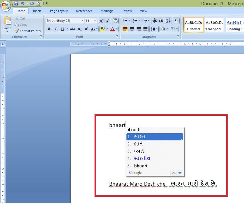
Task: Select the ભારતીય suggestion in list
Action: click(142, 158)
